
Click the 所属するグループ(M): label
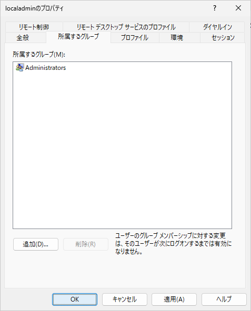(x=39, y=54)
